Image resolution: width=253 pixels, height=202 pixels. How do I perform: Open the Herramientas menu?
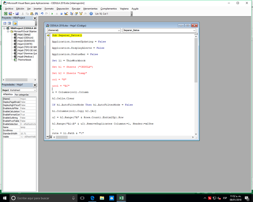click(x=90, y=8)
